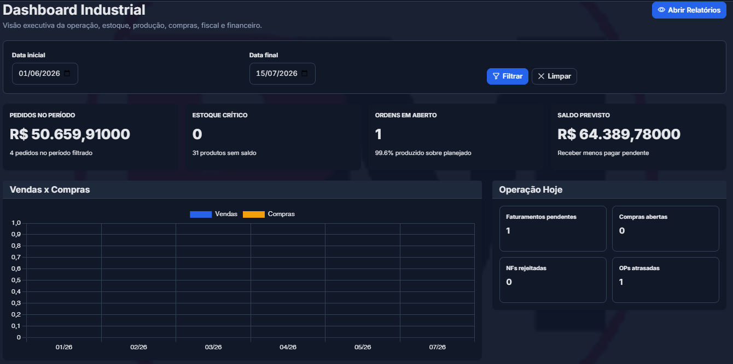Screen dimensions: 733x364
Task: Open the Compras abertas tile
Action: [666, 229]
